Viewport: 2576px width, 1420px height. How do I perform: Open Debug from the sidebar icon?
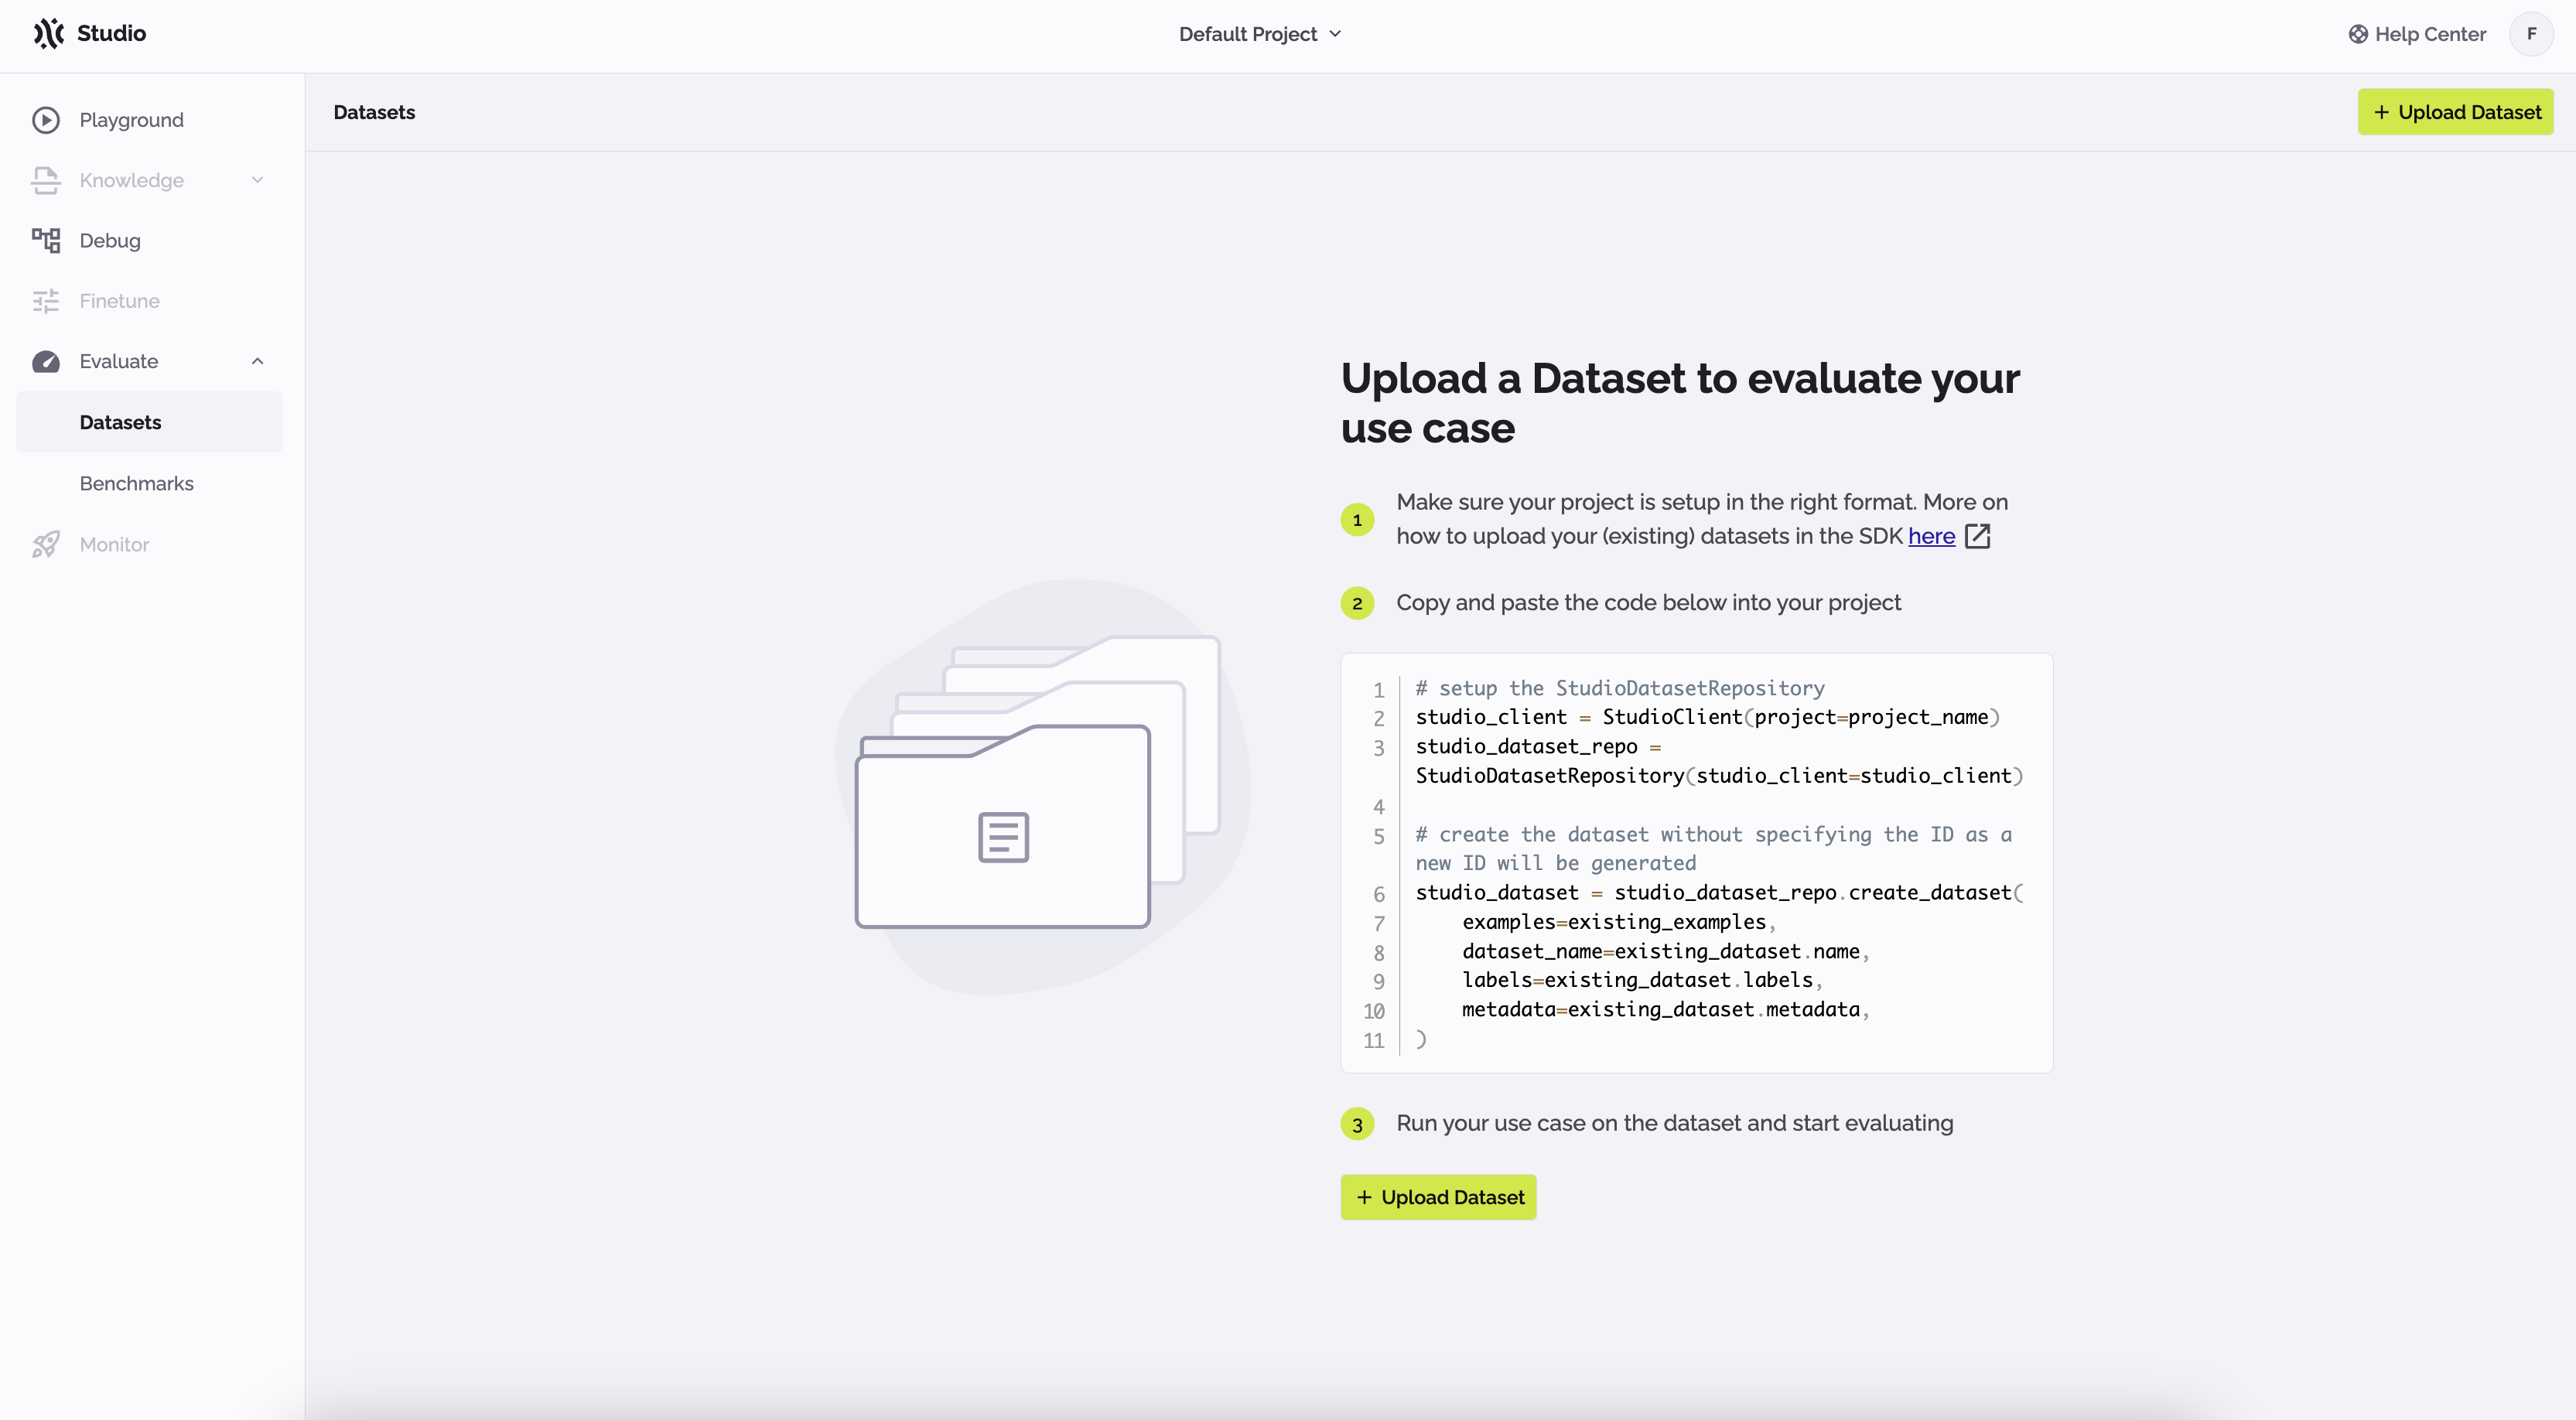point(46,240)
